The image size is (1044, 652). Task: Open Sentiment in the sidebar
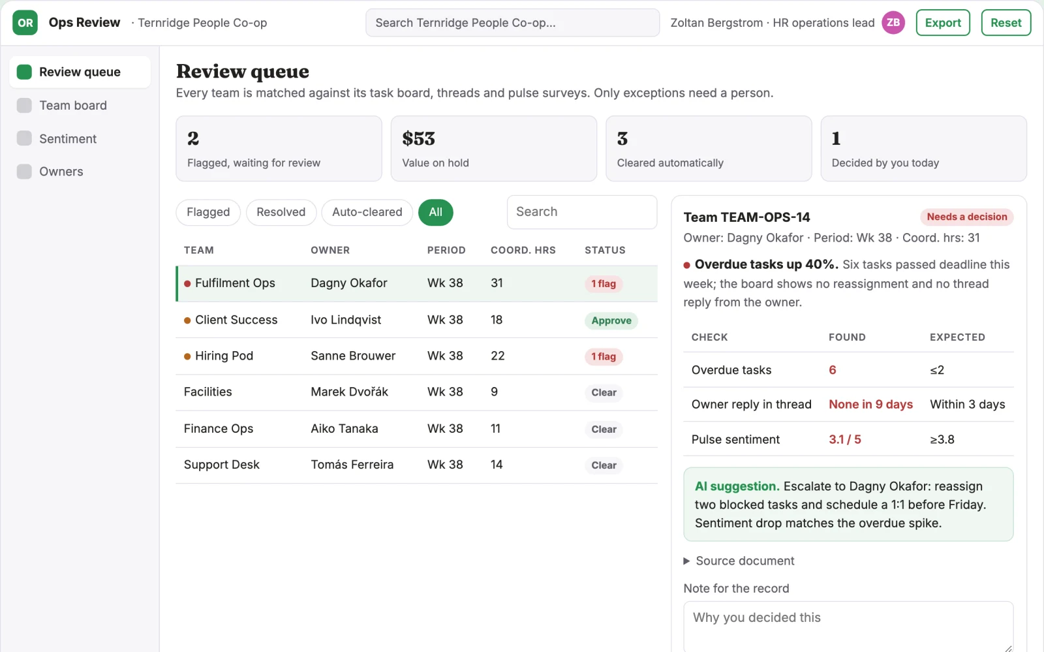pos(80,138)
